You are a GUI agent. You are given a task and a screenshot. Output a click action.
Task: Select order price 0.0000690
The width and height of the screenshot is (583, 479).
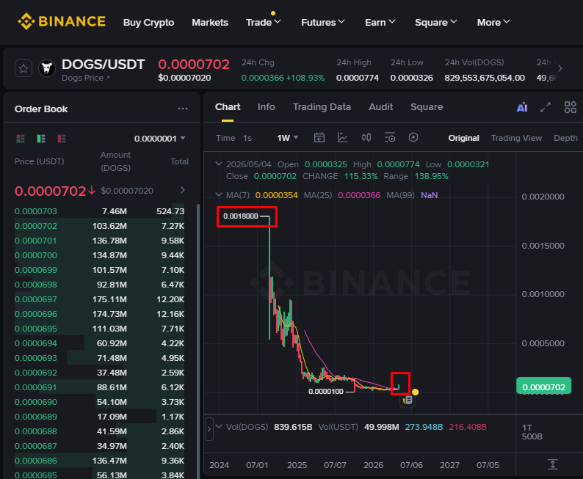(x=36, y=402)
